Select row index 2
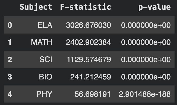The height and width of the screenshot is (105, 177). click(10, 59)
